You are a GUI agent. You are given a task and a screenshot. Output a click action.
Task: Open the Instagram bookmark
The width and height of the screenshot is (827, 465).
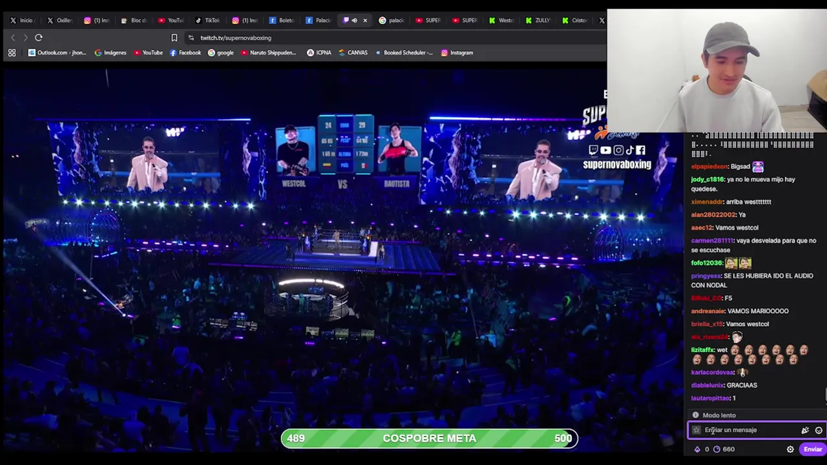coord(457,52)
